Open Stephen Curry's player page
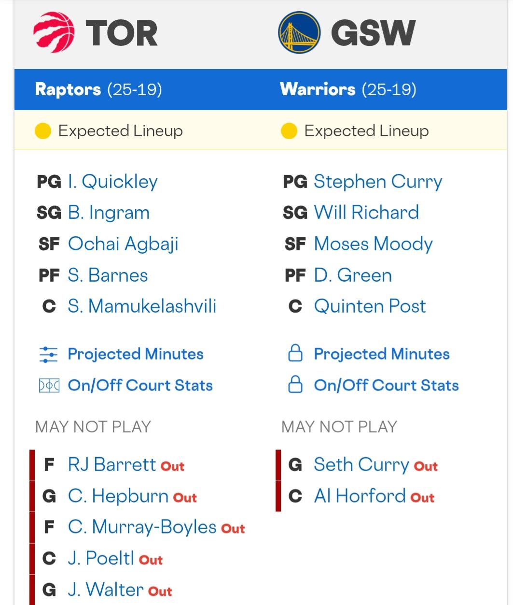 (377, 182)
